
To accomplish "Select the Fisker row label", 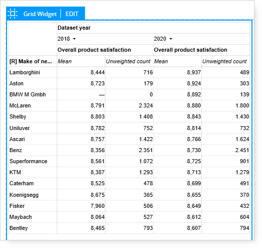I will pos(17,206).
